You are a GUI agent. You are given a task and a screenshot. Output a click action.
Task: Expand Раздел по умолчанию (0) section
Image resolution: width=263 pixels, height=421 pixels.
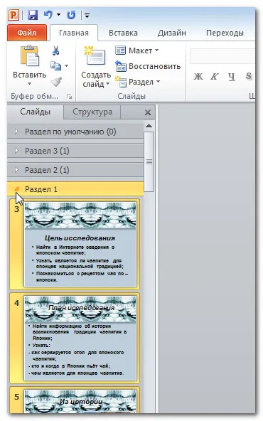click(16, 132)
